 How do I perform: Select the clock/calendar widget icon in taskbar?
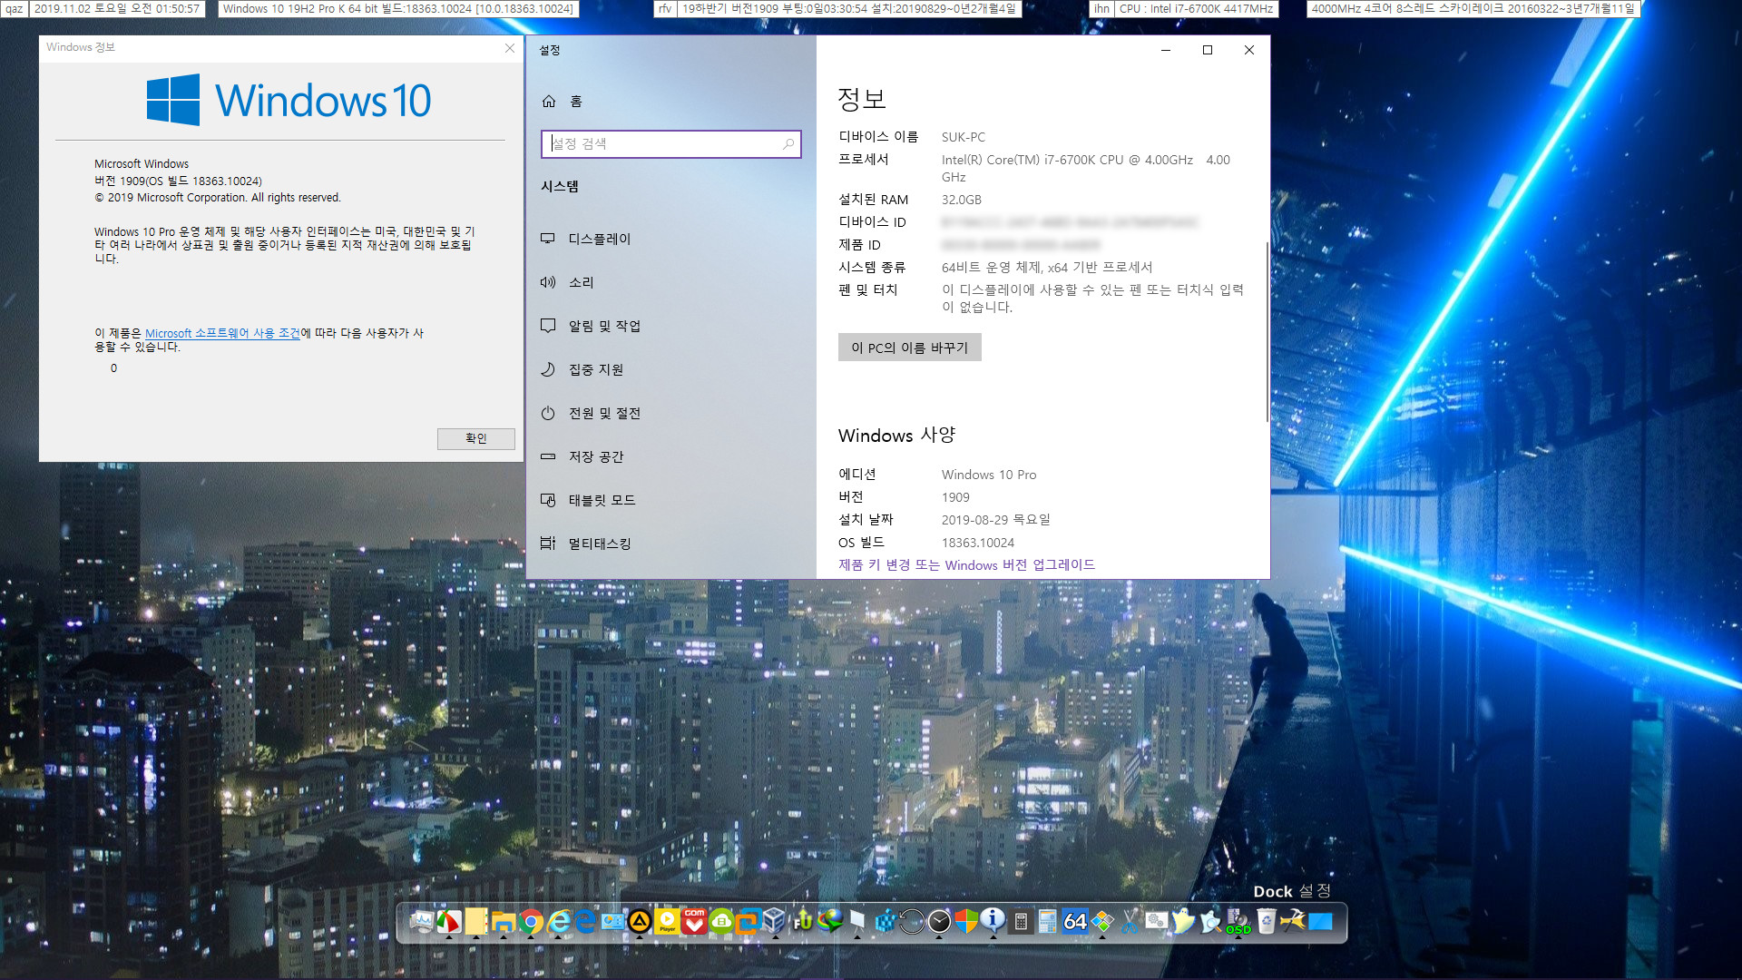pos(938,921)
